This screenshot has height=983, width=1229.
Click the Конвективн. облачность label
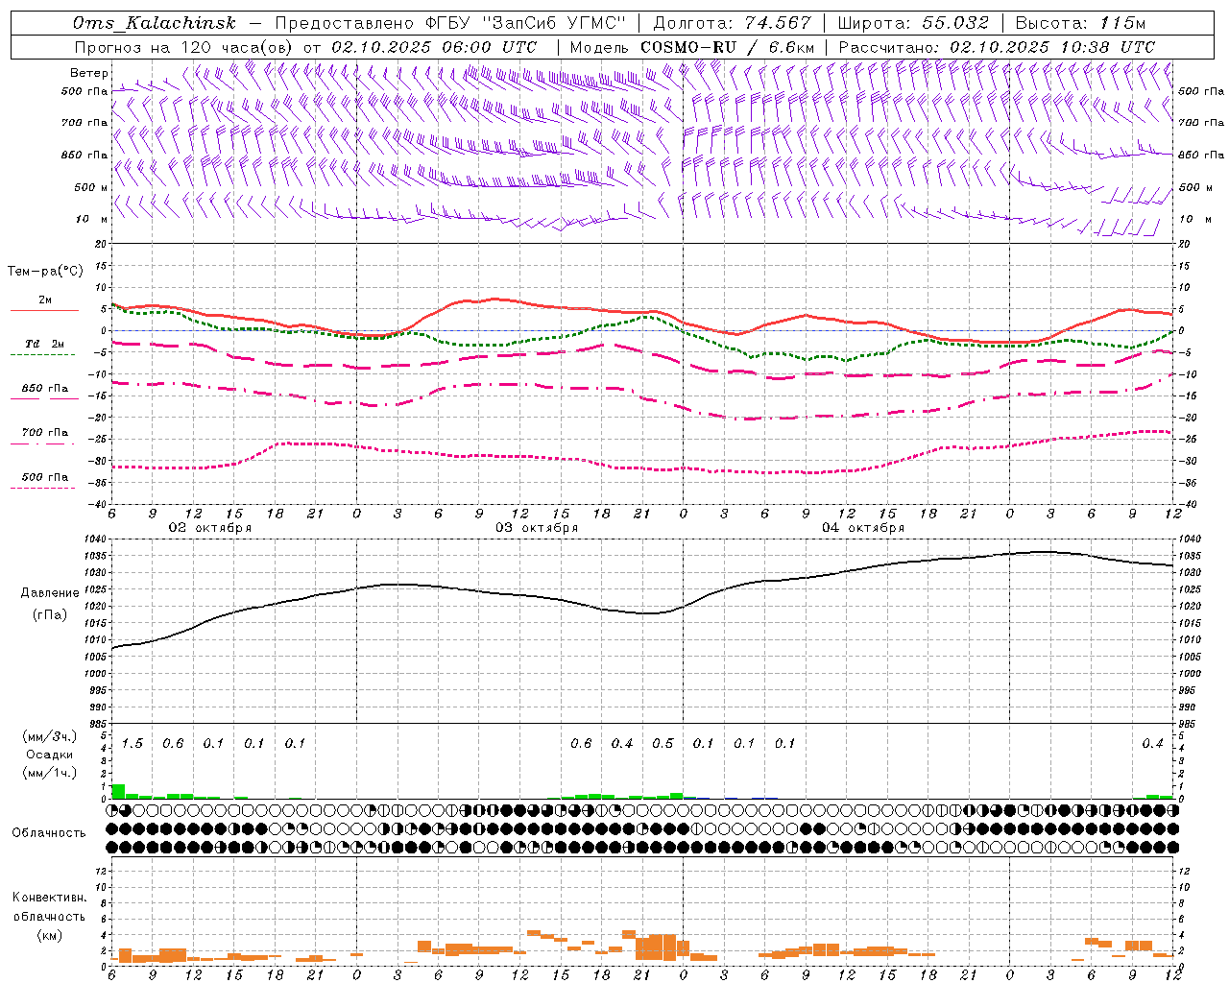point(49,907)
